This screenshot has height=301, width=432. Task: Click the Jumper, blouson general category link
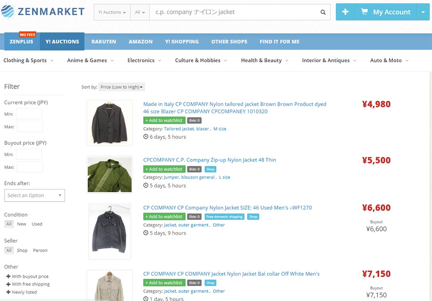pyautogui.click(x=189, y=177)
